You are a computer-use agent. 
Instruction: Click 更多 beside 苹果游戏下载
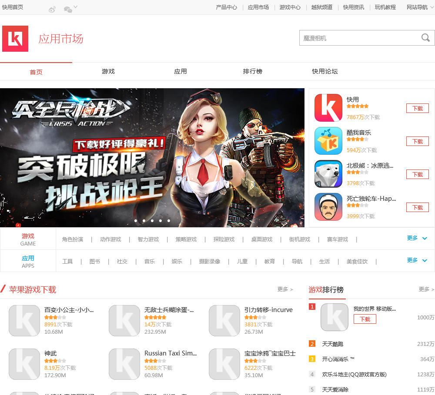click(x=285, y=289)
